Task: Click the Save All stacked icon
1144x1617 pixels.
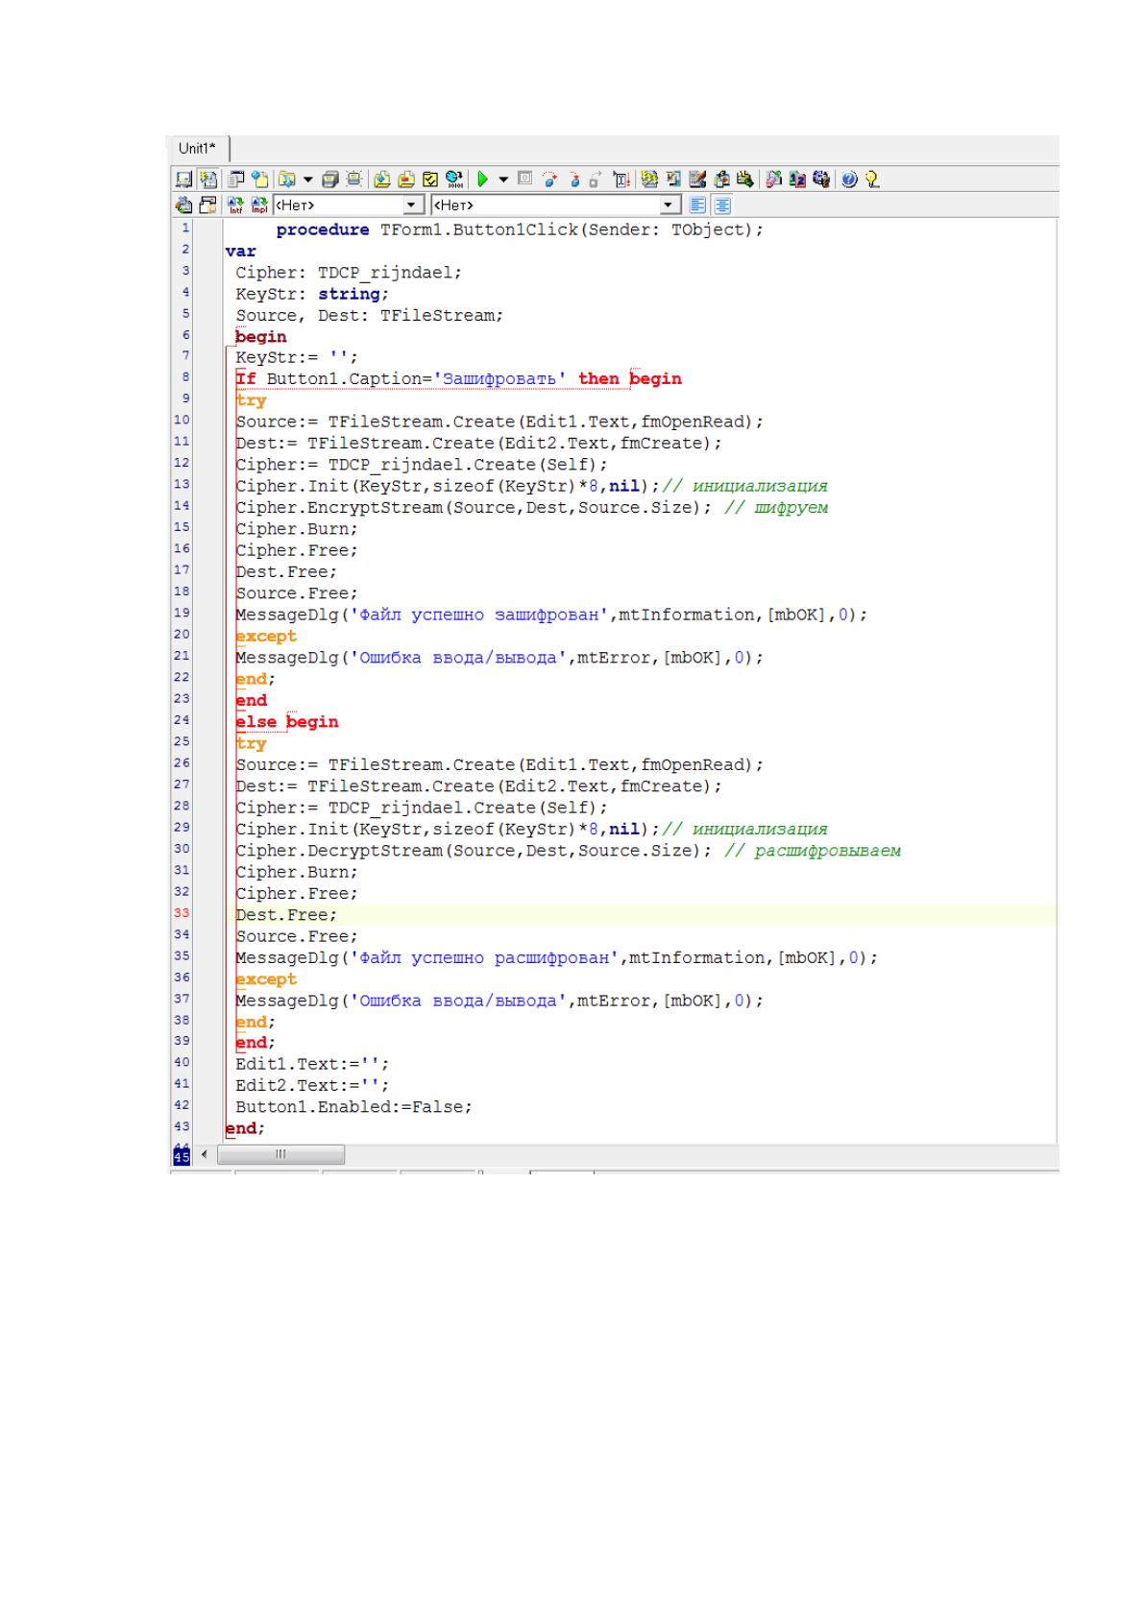Action: 330,180
